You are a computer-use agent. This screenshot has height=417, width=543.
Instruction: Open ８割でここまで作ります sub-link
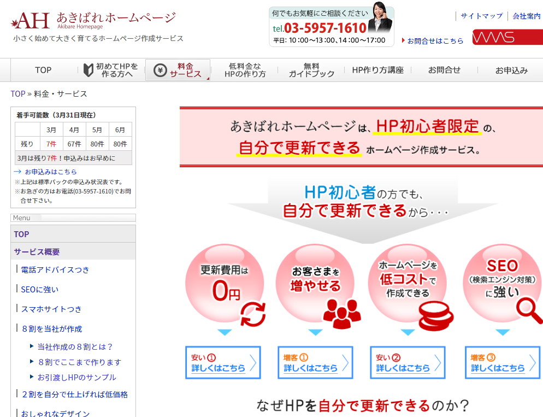coord(79,362)
